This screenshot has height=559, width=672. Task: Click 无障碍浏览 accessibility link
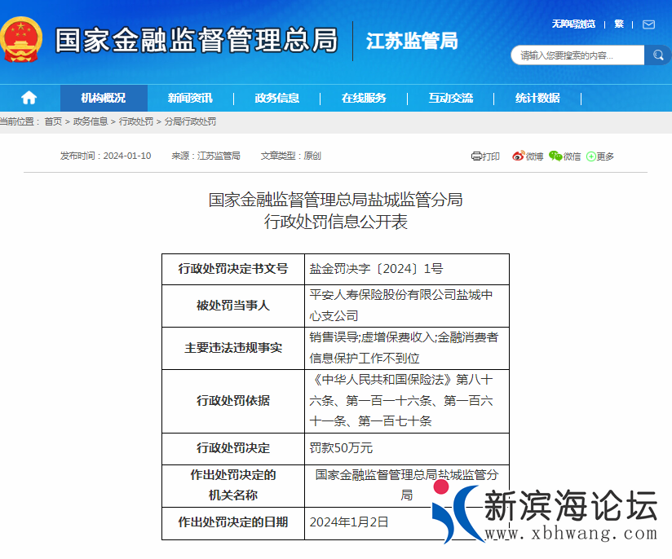[573, 24]
